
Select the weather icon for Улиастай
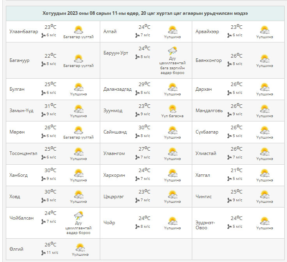pos(265,151)
